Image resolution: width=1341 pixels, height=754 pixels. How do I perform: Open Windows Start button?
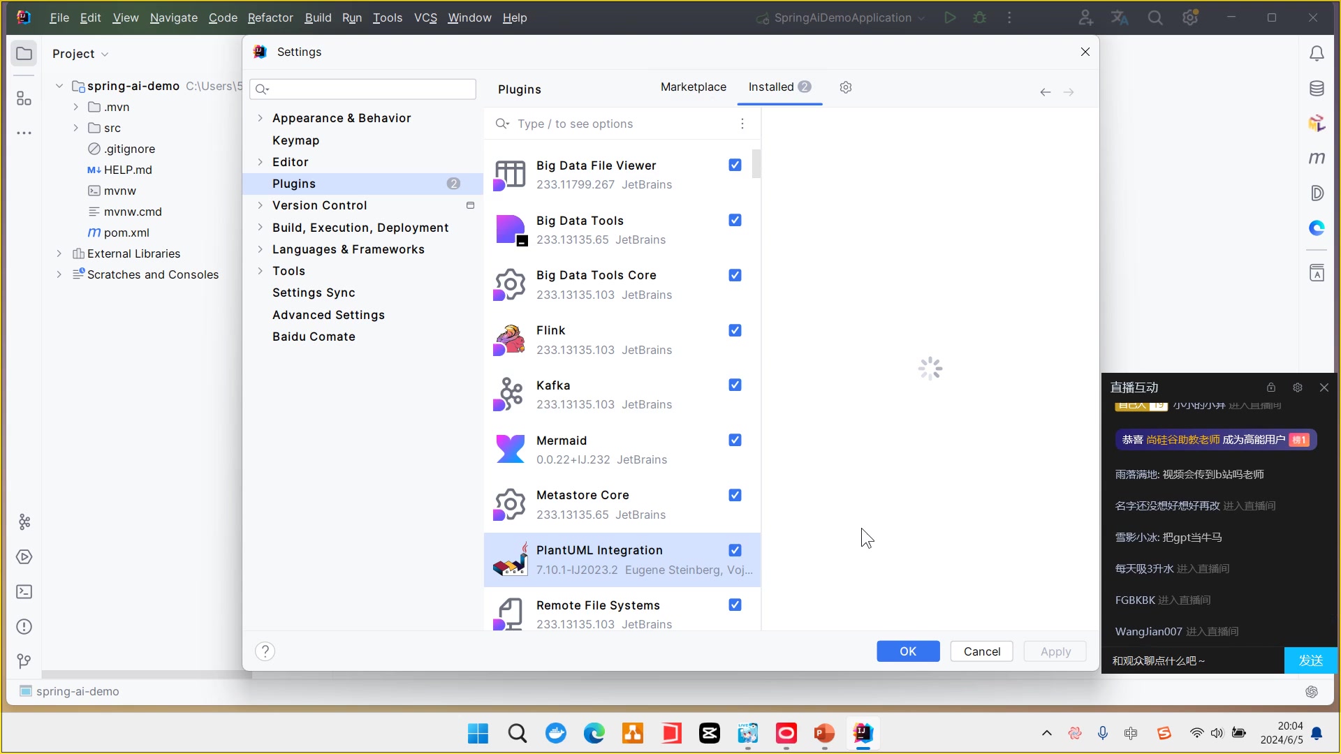(x=478, y=733)
